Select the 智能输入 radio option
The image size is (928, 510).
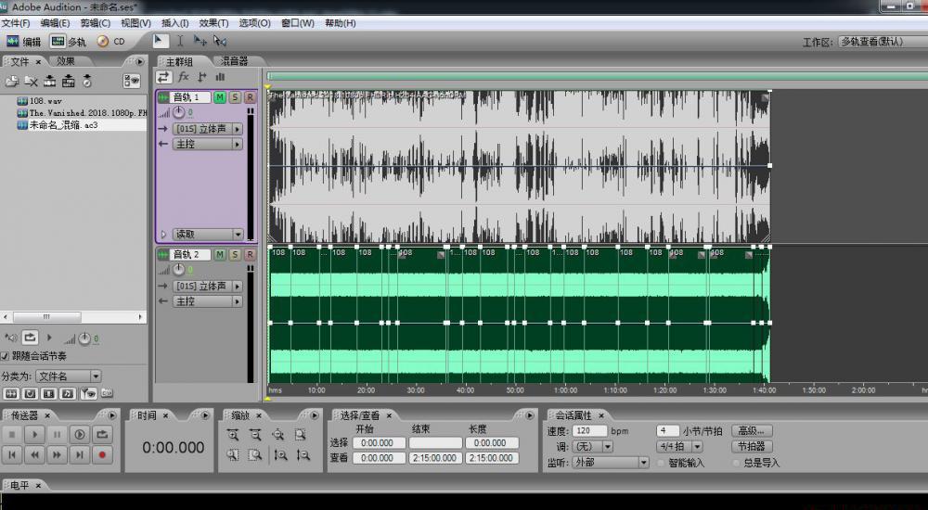[x=662, y=463]
